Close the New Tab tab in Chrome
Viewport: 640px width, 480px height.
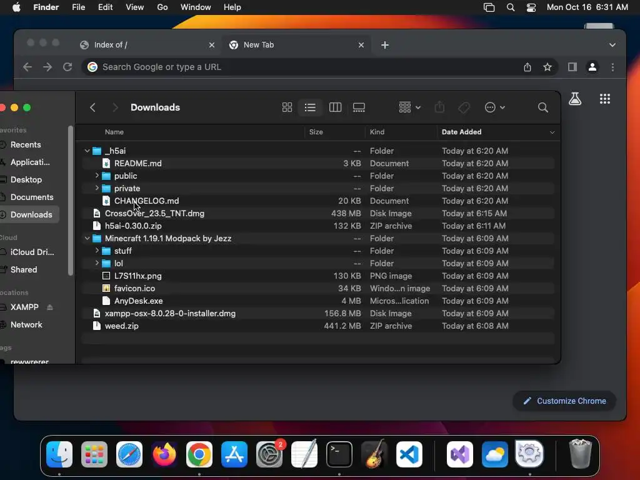[x=361, y=45]
